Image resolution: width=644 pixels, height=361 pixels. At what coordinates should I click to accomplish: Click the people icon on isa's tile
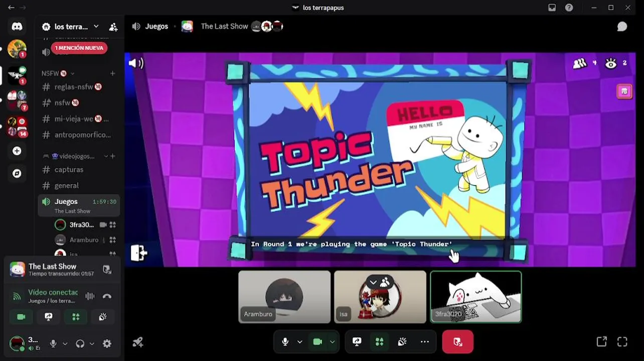(x=385, y=282)
